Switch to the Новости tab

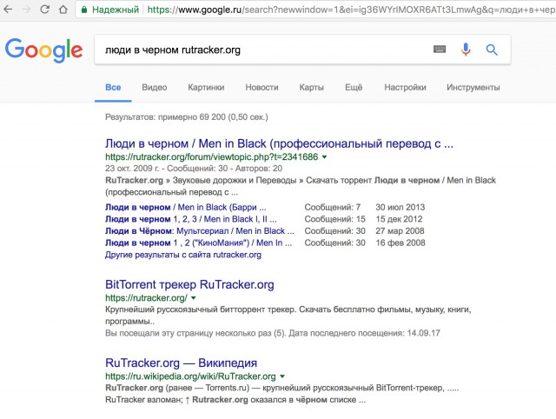click(261, 87)
